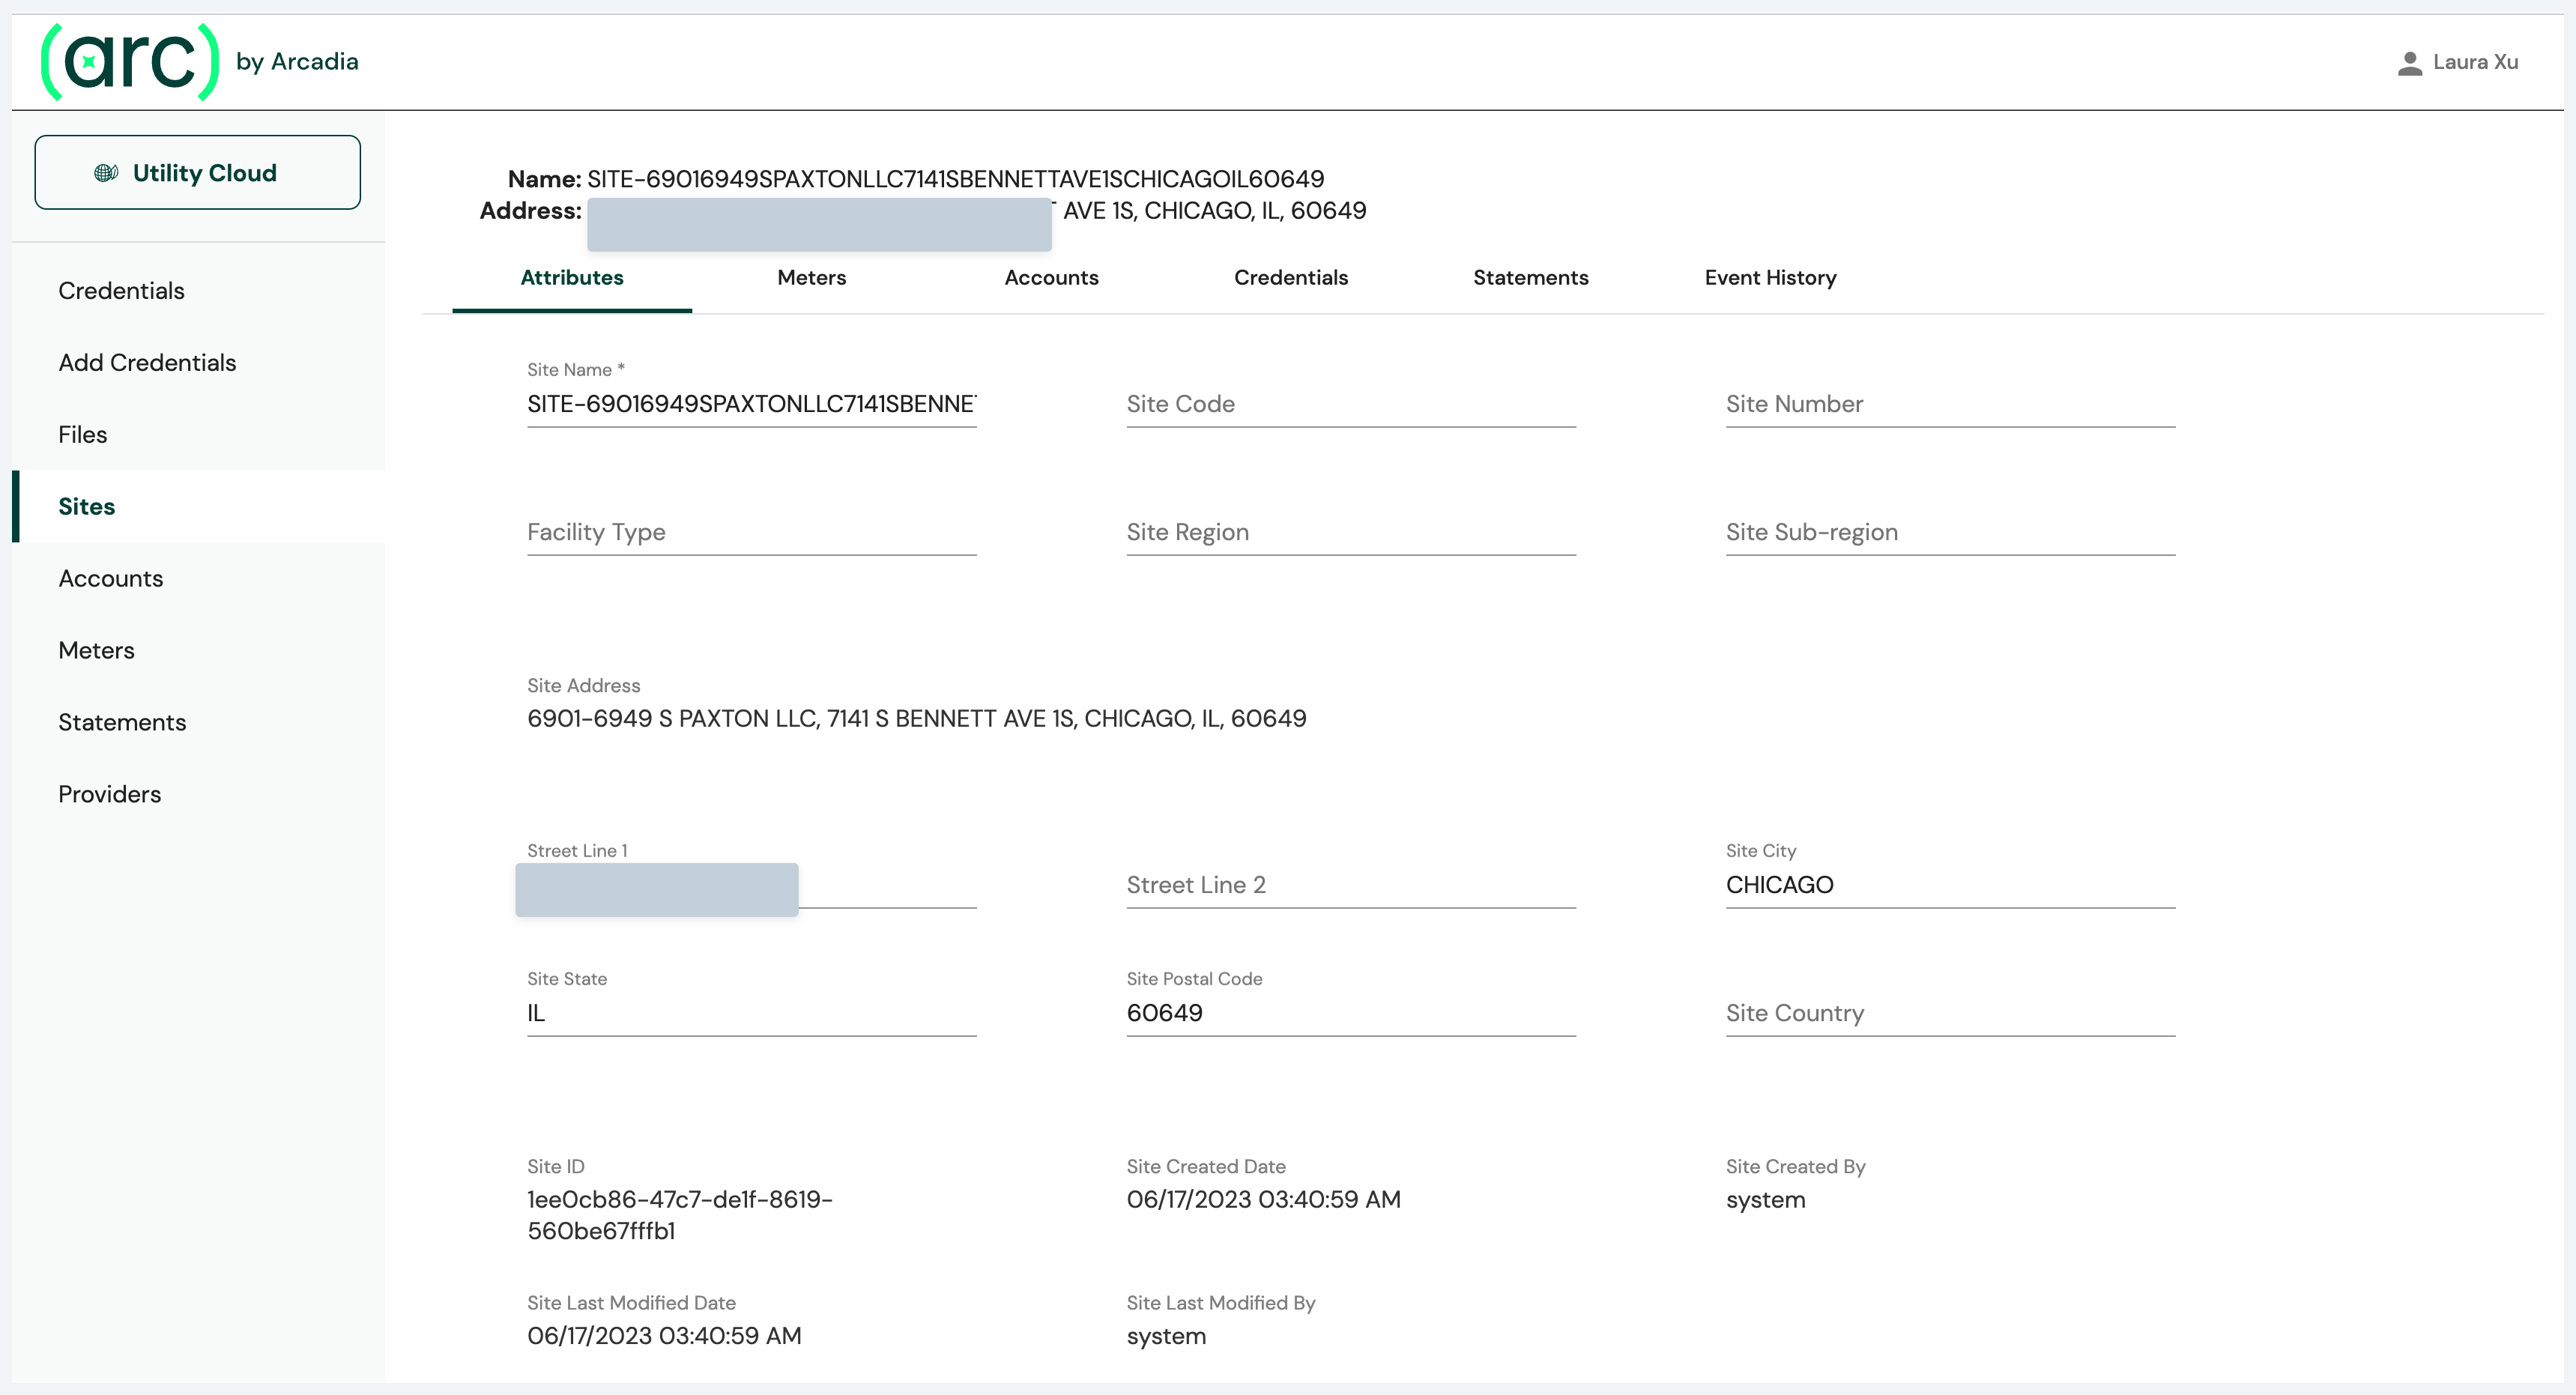This screenshot has height=1395, width=2576.
Task: Select the Accounts tab in site details
Action: 1050,278
